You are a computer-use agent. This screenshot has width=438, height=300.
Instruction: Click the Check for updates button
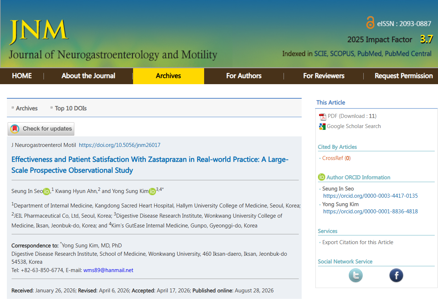click(x=41, y=129)
